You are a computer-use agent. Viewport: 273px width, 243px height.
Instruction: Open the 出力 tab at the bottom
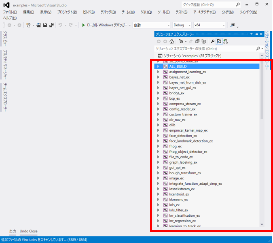click(x=13, y=231)
